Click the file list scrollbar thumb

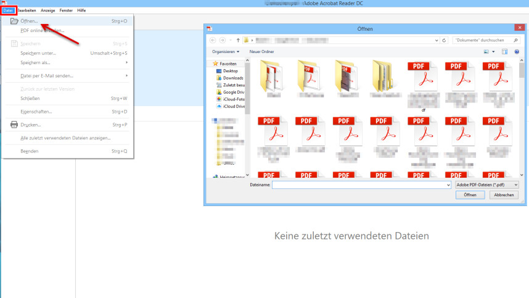[x=522, y=70]
